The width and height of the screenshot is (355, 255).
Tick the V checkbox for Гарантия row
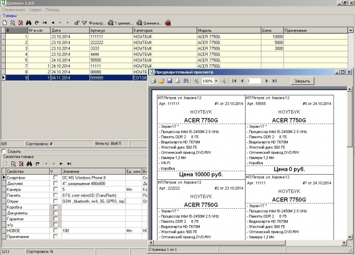[x=55, y=219]
